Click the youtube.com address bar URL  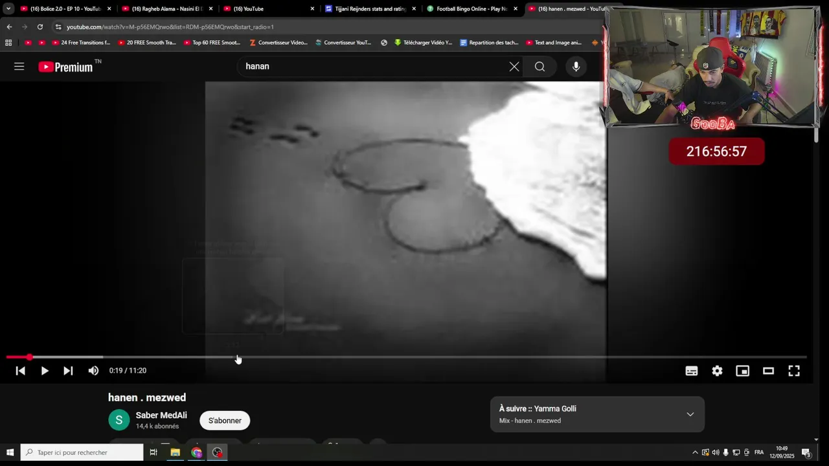click(x=170, y=27)
